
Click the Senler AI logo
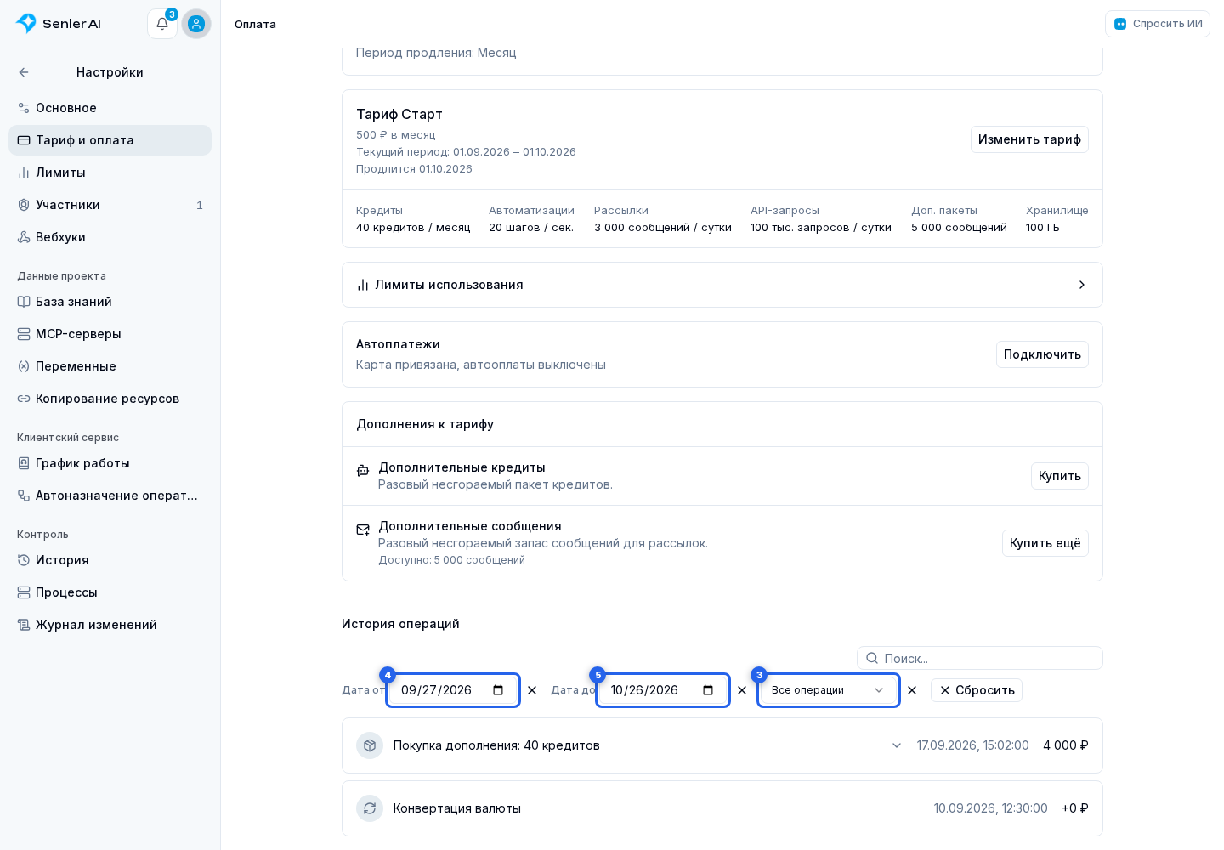pyautogui.click(x=59, y=24)
